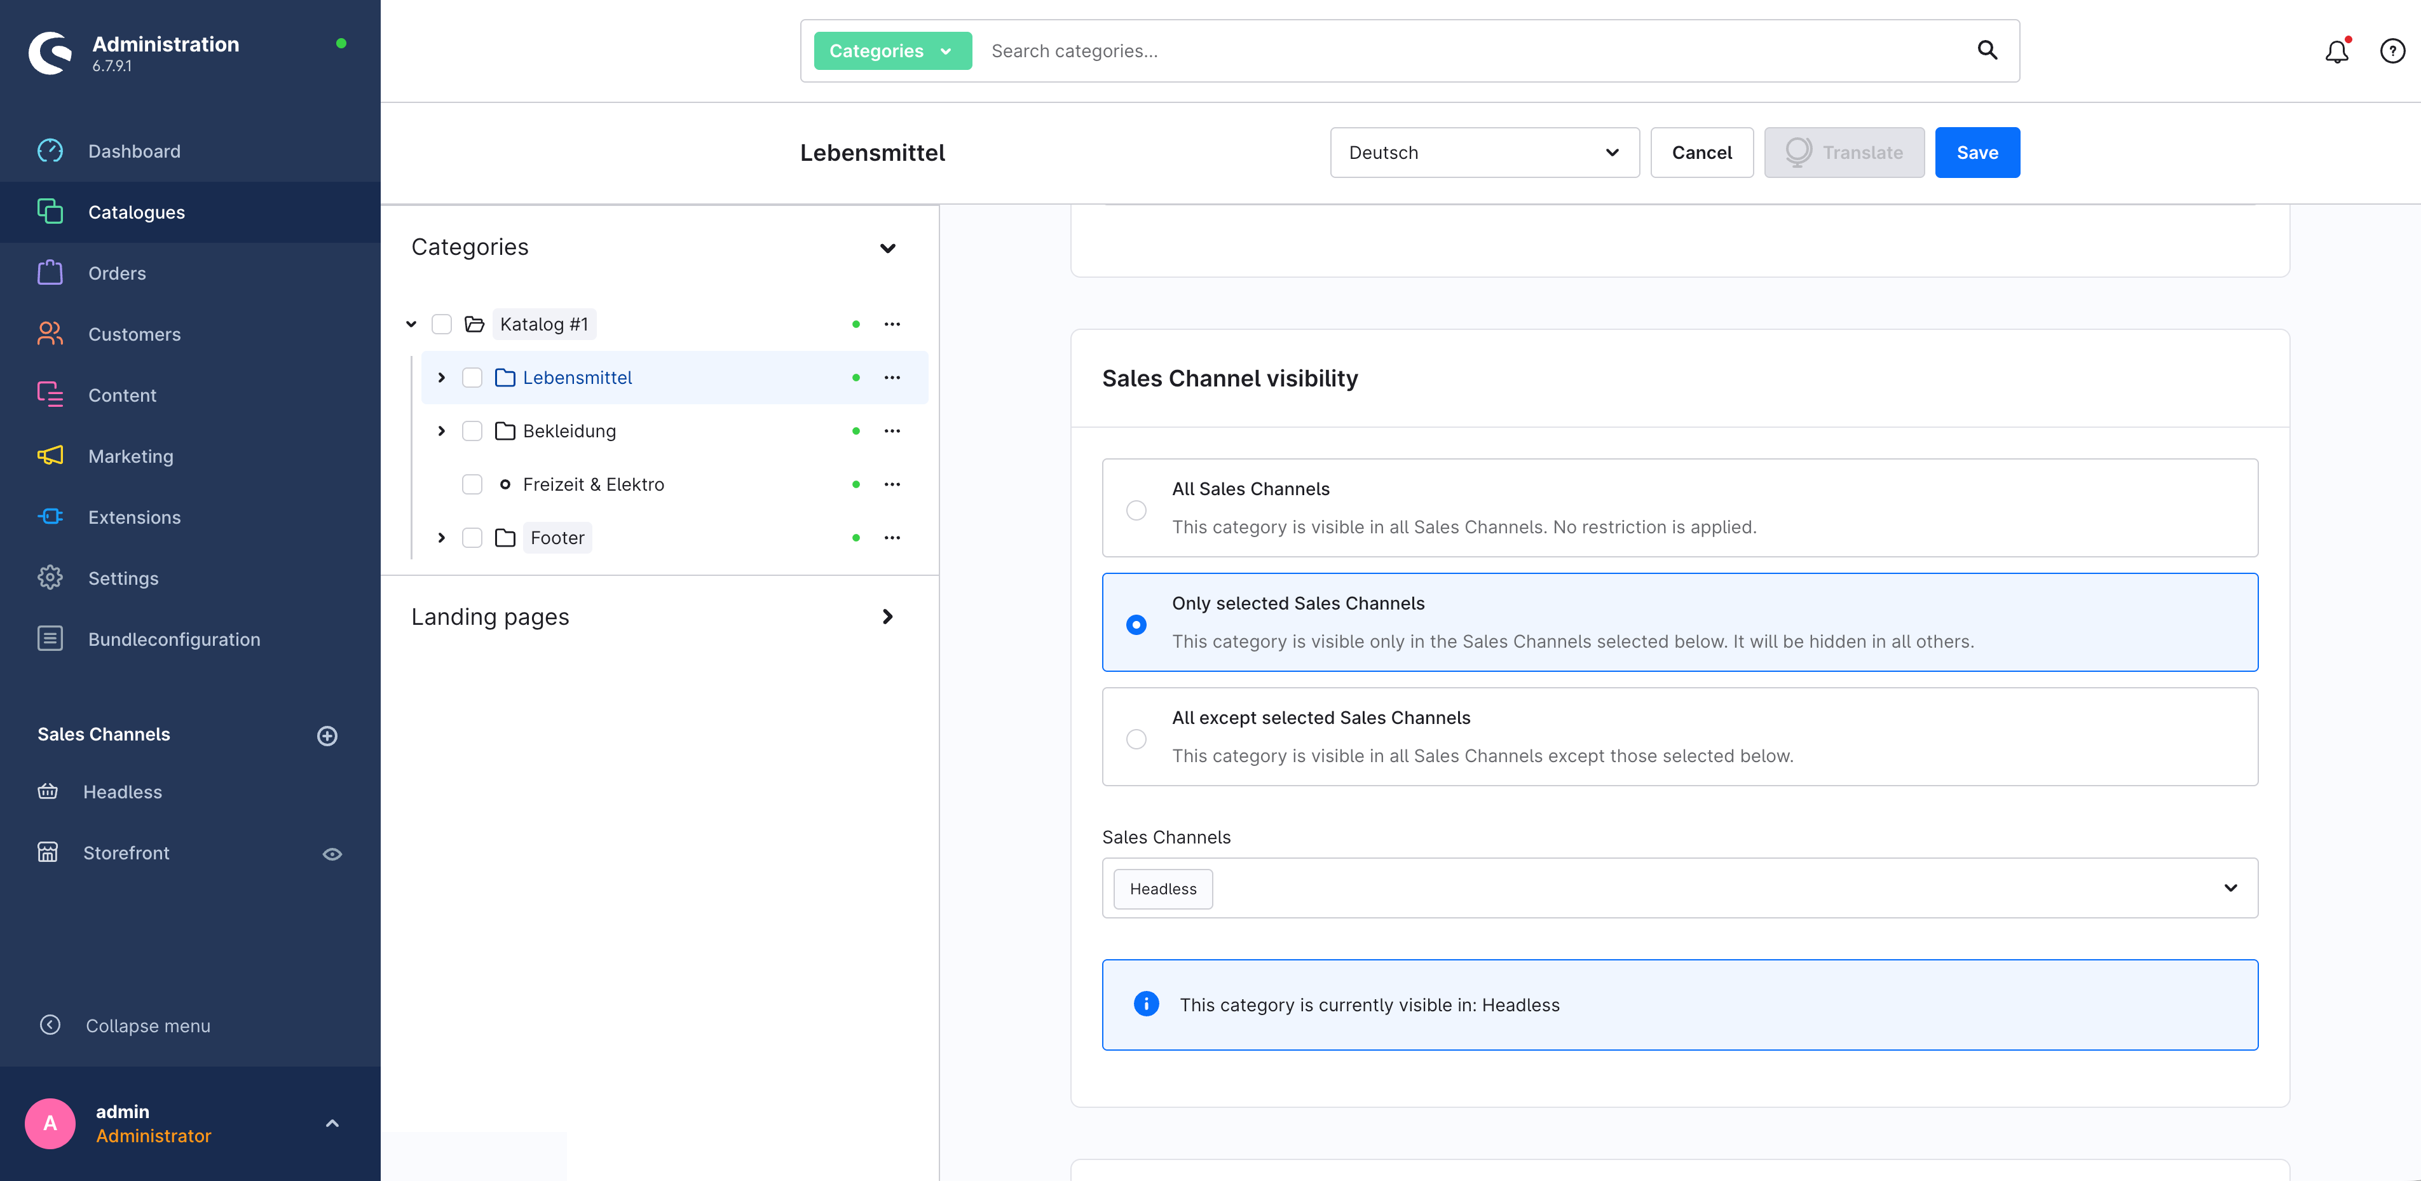Click the search magnifier icon
This screenshot has width=2421, height=1181.
click(1987, 50)
